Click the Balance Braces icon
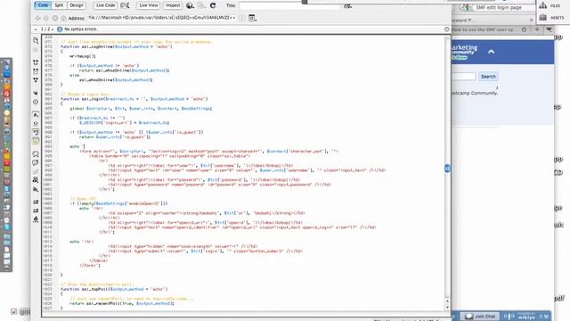Viewport: 570px width, 321px height. pyautogui.click(x=36, y=103)
